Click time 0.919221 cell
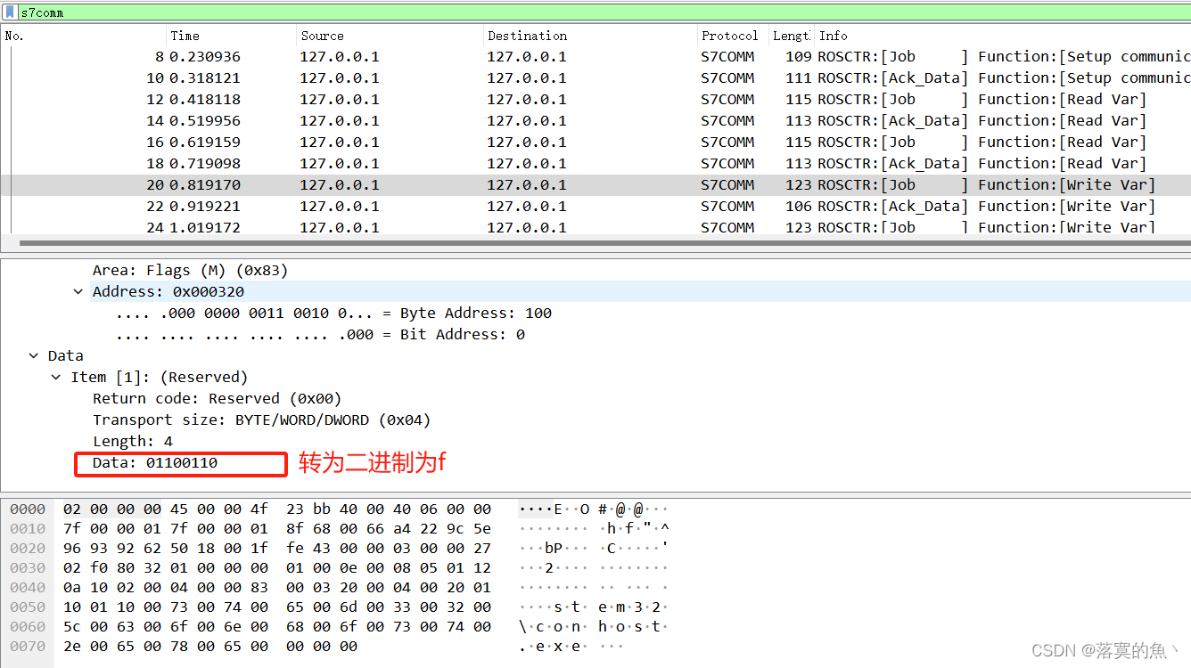Viewport: 1191px width, 668px height. (205, 206)
